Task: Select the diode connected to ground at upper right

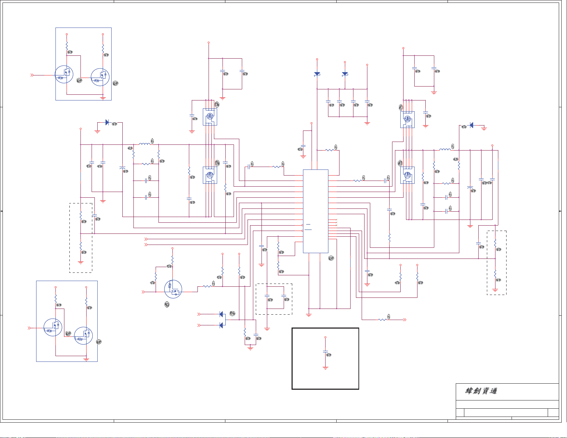Action: [471, 125]
